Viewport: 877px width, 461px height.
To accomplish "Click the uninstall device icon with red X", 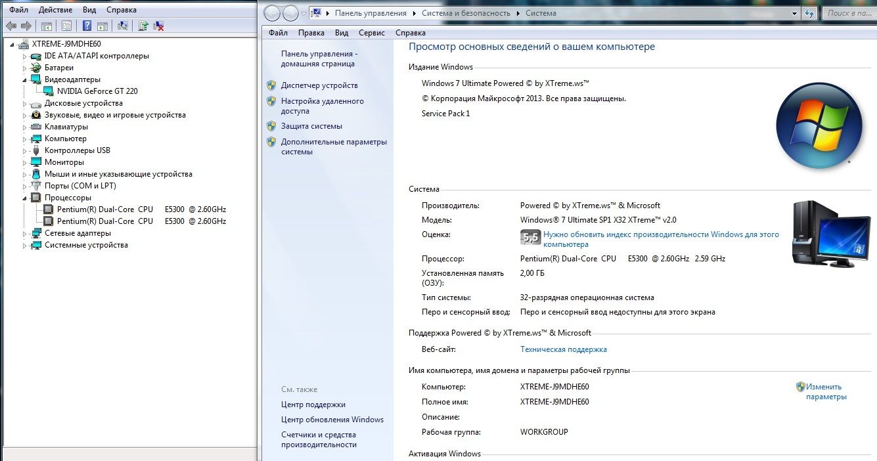I will [x=158, y=26].
